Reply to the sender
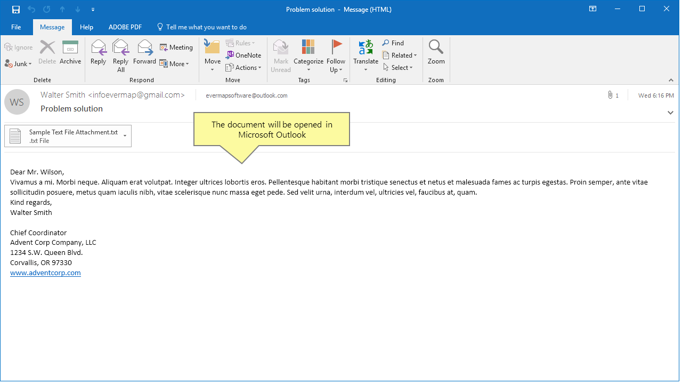The width and height of the screenshot is (682, 384). tap(99, 52)
